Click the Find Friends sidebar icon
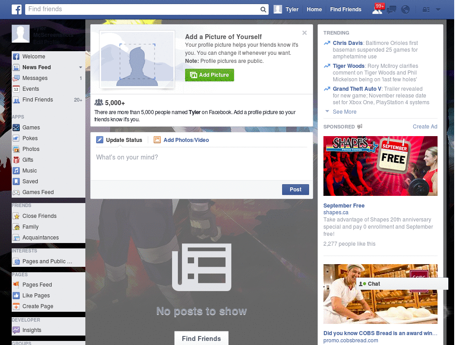Viewport: 460px width, 345px height. pos(16,100)
